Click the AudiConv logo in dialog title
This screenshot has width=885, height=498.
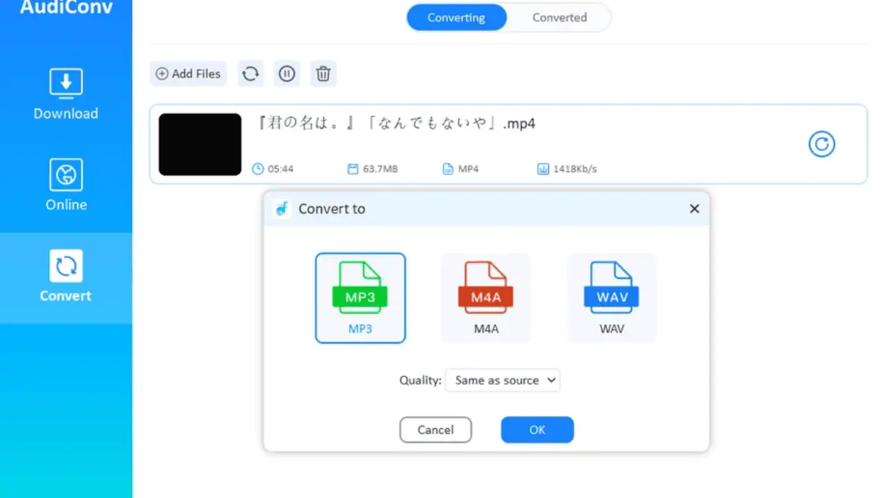click(x=281, y=209)
